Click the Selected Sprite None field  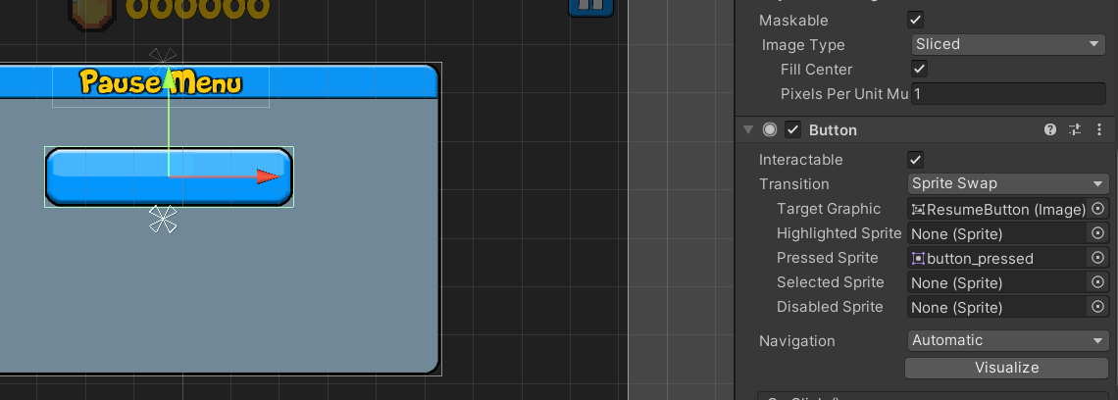coord(998,282)
